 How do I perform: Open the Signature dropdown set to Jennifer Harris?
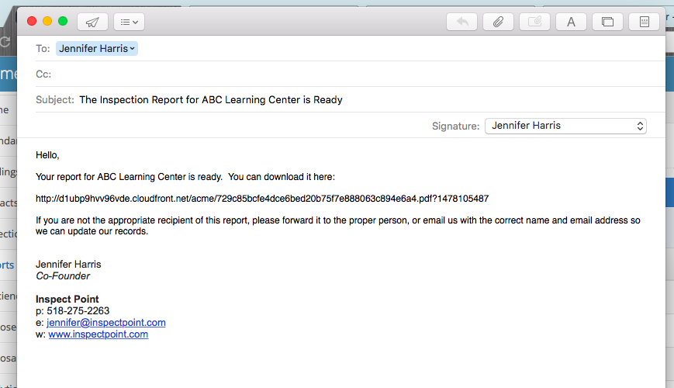pyautogui.click(x=565, y=126)
